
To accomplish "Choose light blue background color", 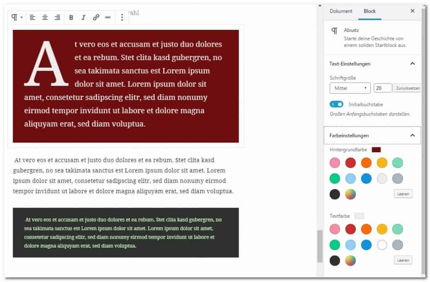I will pyautogui.click(x=351, y=179).
